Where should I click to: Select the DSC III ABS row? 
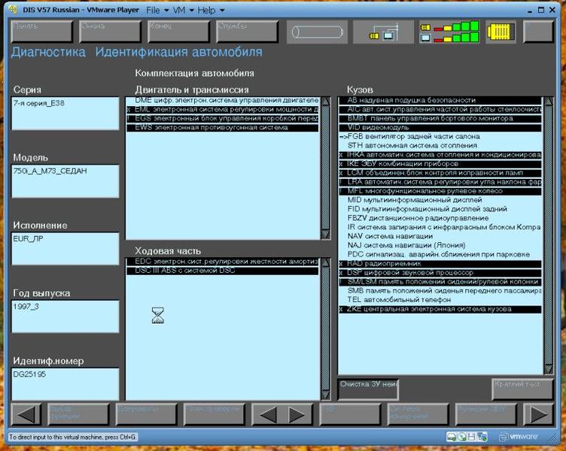tap(223, 271)
